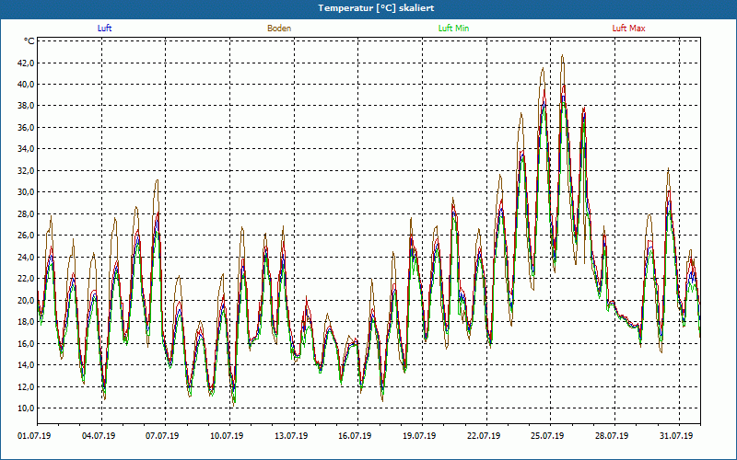Click the 22,0 y-axis value
This screenshot has width=737, height=460.
[x=26, y=279]
